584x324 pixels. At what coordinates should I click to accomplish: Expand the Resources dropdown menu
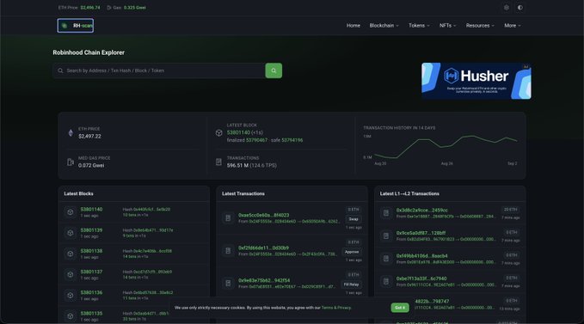pyautogui.click(x=480, y=26)
